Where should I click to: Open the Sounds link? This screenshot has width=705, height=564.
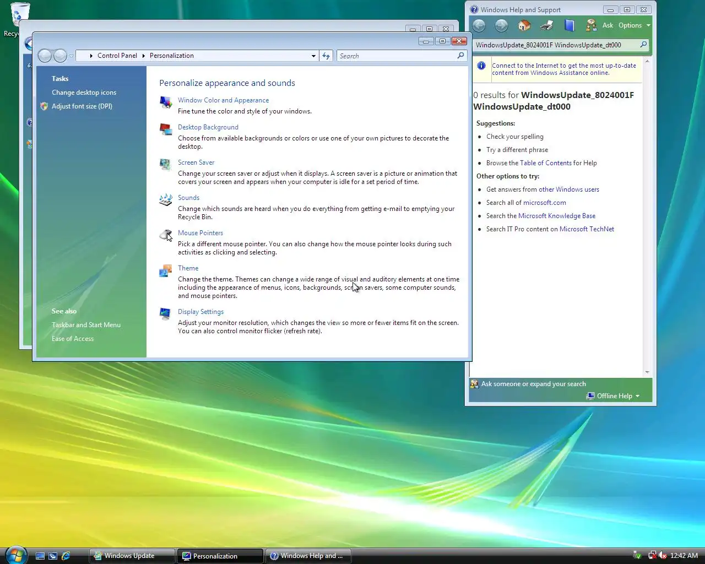[188, 198]
